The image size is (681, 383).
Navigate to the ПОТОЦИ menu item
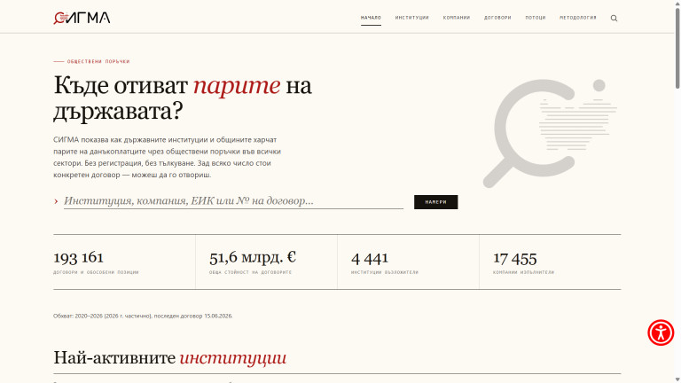(536, 18)
